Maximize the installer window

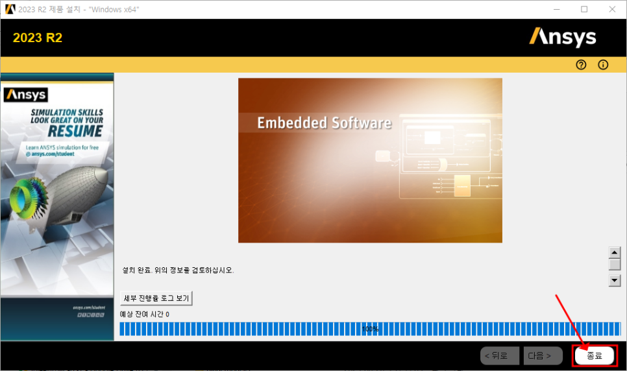[x=584, y=9]
